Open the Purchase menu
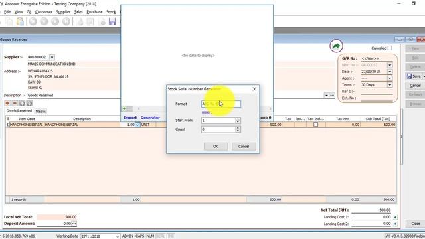Viewport: 425px width, 239px height. (x=94, y=12)
